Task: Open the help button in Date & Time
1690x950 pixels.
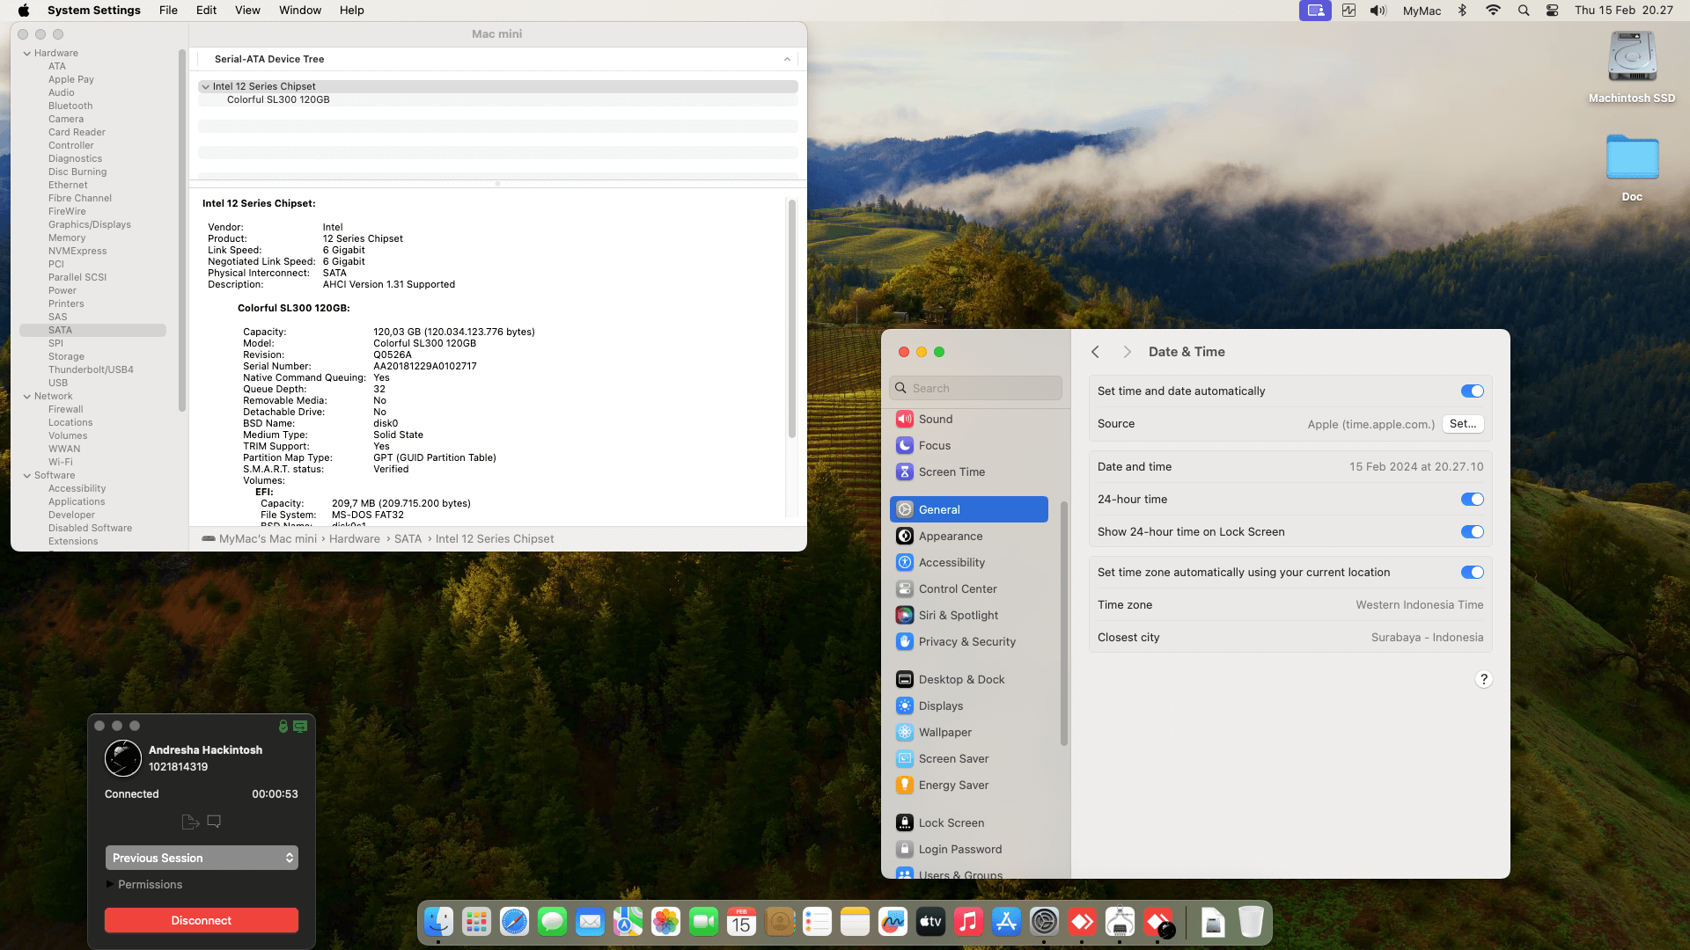Action: (x=1484, y=679)
